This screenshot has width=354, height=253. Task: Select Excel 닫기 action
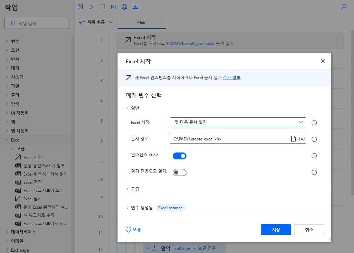tap(29, 199)
